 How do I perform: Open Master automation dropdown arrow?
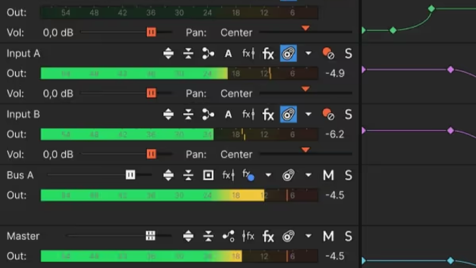pos(308,236)
